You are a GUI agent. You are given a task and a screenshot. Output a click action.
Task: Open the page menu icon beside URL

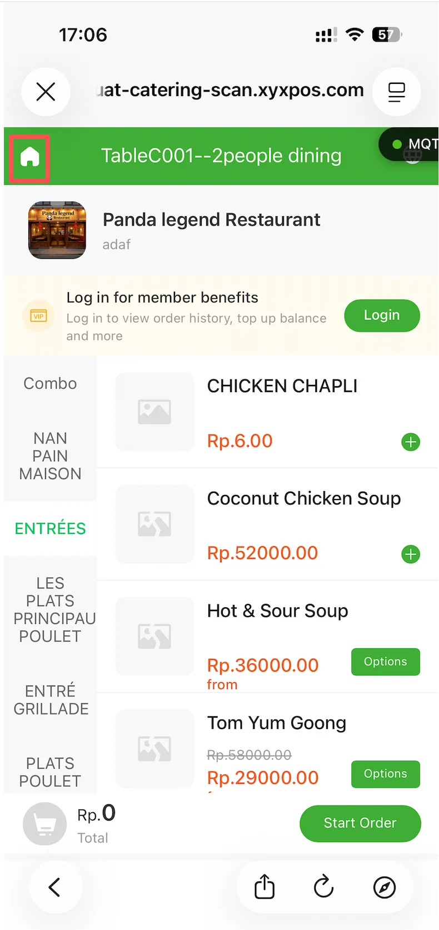coord(396,92)
